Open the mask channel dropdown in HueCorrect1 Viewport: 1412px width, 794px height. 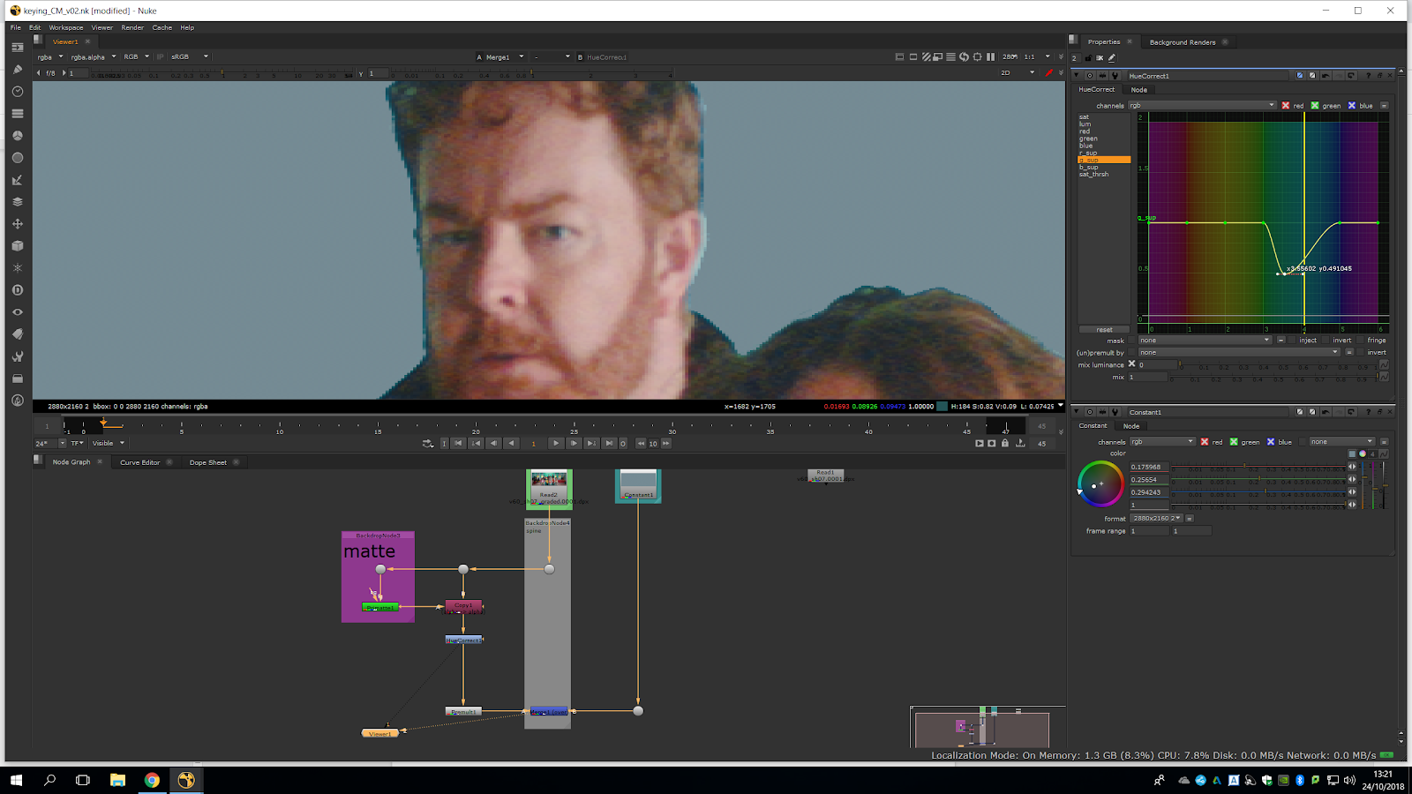click(x=1204, y=341)
